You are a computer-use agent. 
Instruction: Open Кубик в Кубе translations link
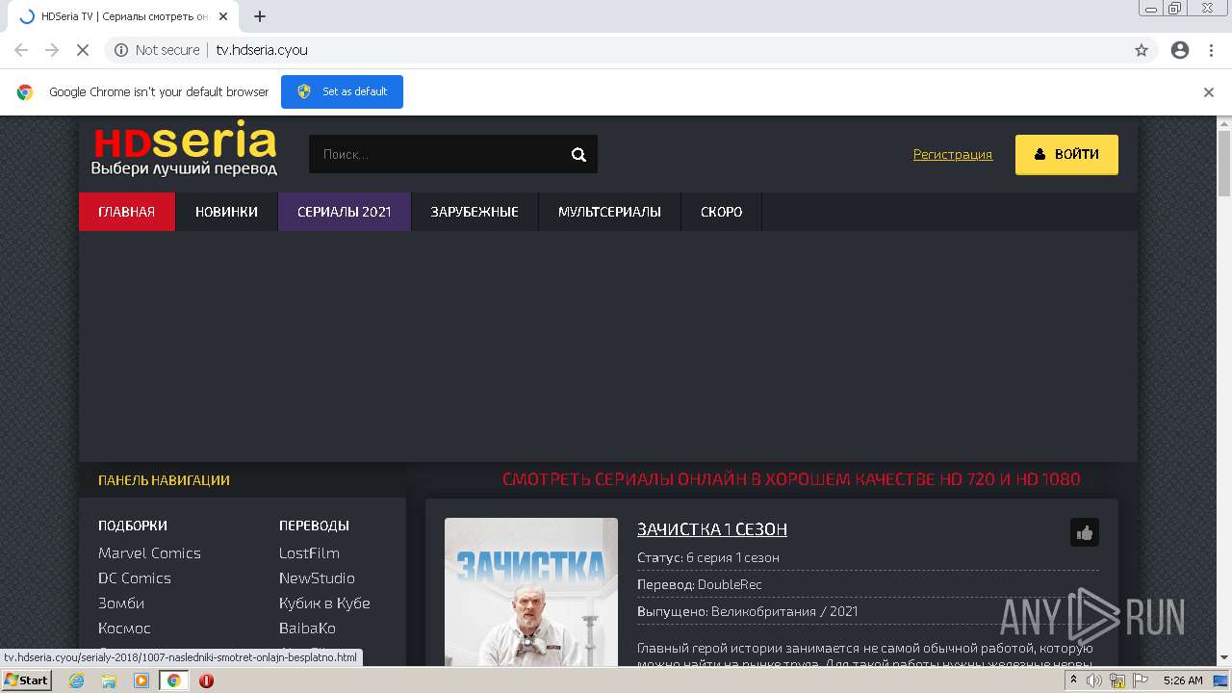324,603
